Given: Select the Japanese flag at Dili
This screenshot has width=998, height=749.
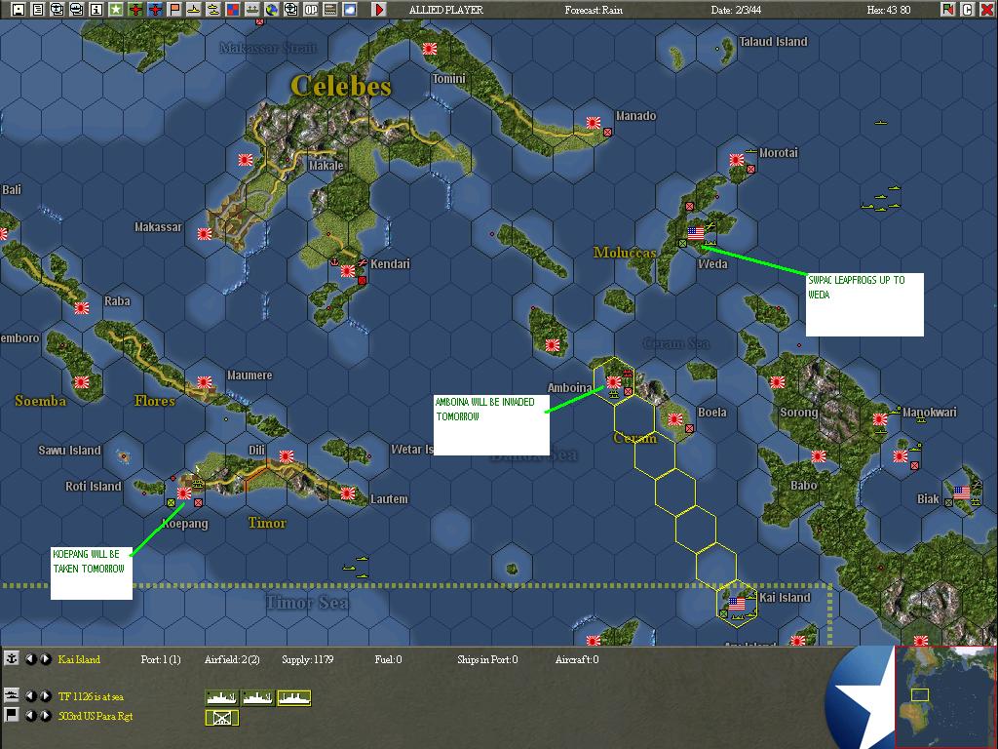Looking at the screenshot, I should click(x=287, y=456).
